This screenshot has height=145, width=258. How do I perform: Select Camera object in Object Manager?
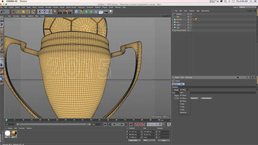pyautogui.click(x=179, y=14)
